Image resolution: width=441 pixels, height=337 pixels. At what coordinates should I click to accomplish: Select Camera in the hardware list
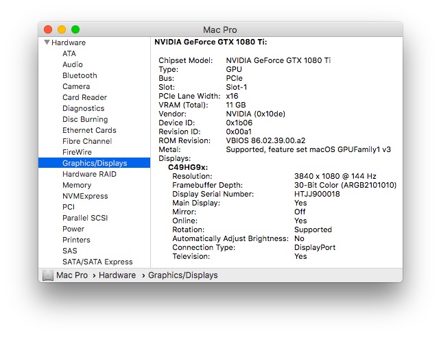point(76,86)
